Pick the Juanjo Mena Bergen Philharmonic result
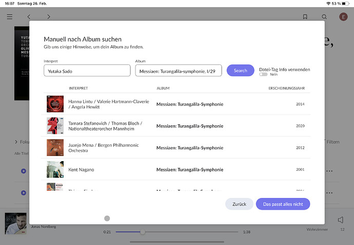 coord(176,148)
